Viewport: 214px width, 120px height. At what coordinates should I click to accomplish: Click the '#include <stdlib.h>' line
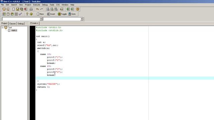coord(49,30)
